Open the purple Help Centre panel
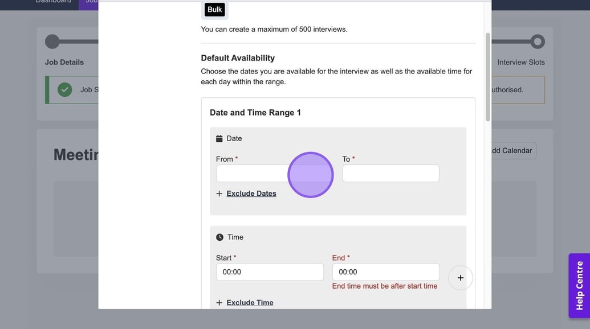 click(x=579, y=285)
